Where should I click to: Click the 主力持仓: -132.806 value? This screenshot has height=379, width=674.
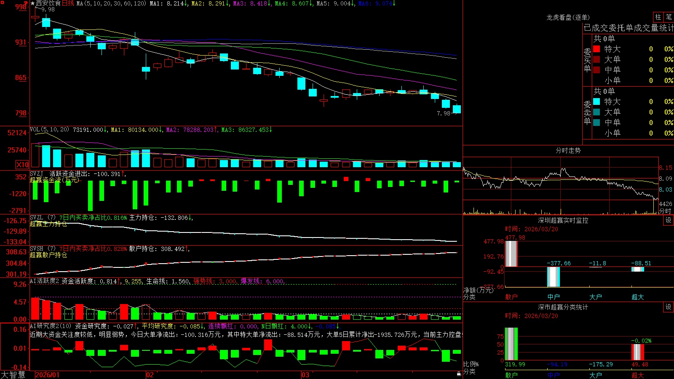click(x=158, y=218)
